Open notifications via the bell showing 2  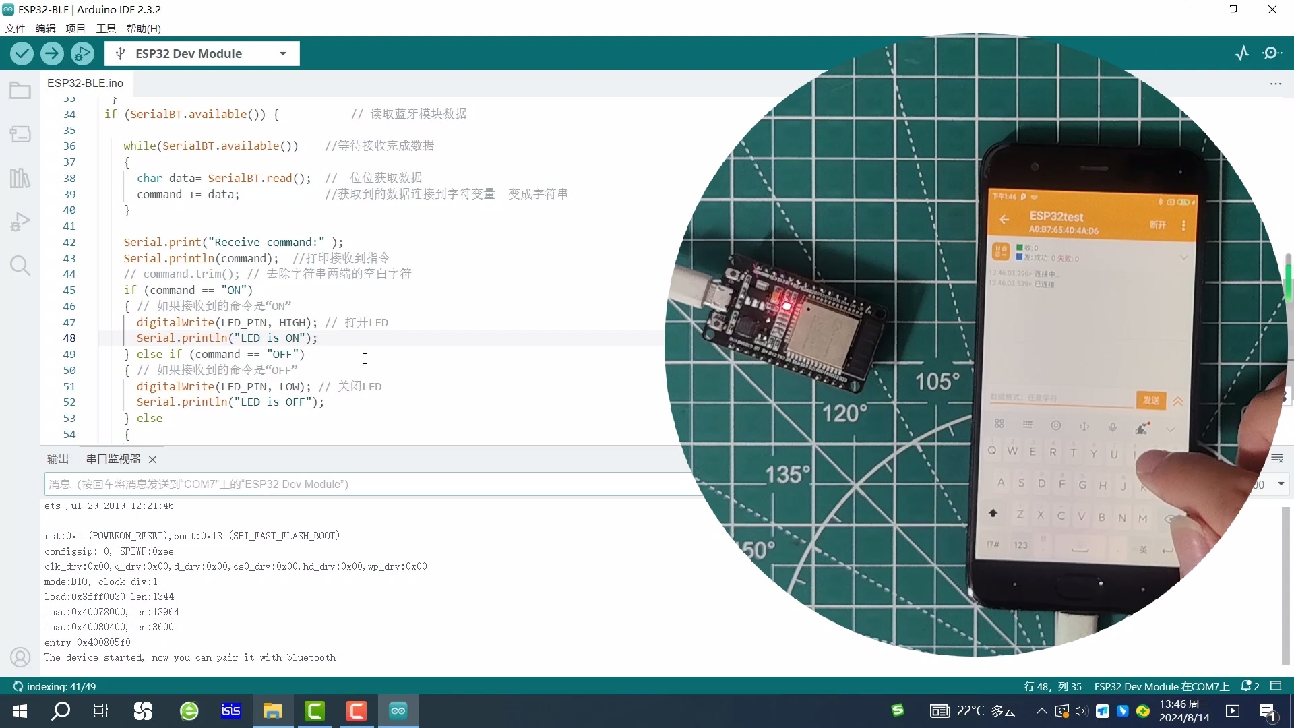point(1248,686)
